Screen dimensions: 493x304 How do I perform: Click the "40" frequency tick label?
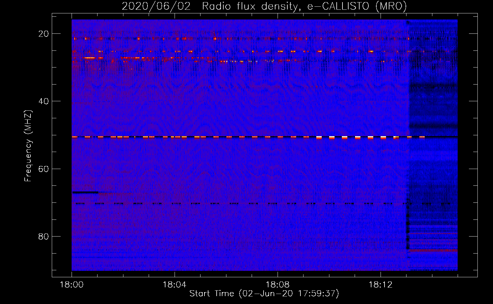pyautogui.click(x=44, y=101)
